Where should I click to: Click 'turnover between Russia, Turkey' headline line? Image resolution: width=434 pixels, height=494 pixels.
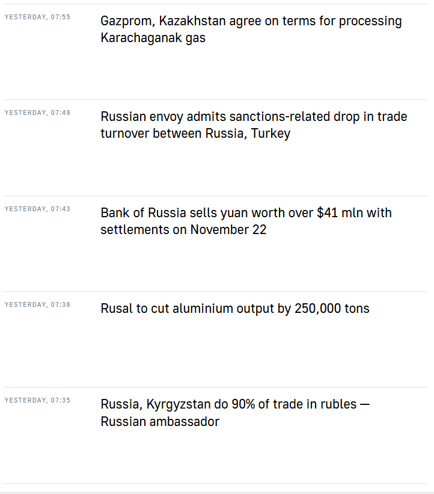point(195,134)
